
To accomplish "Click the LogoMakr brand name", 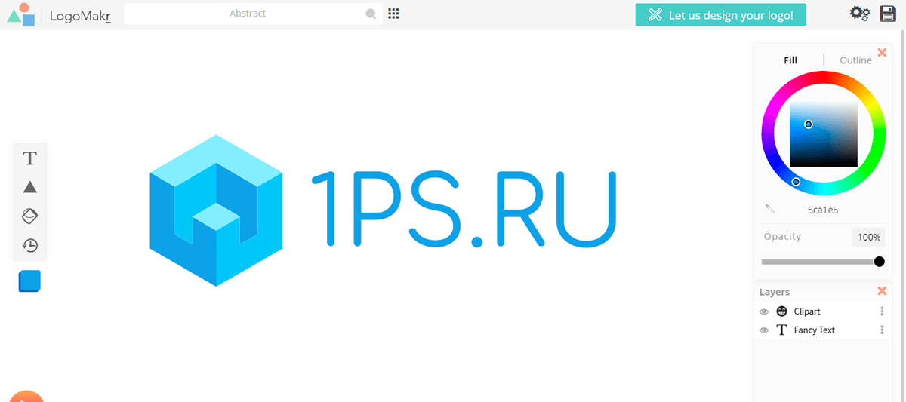I will point(81,15).
